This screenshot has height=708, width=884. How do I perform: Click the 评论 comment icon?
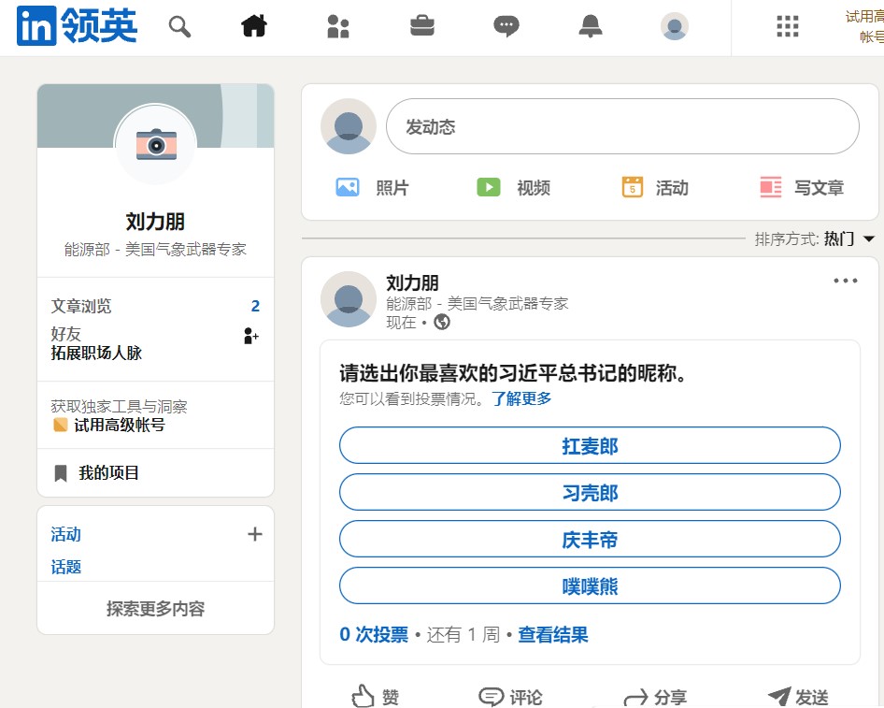[491, 697]
